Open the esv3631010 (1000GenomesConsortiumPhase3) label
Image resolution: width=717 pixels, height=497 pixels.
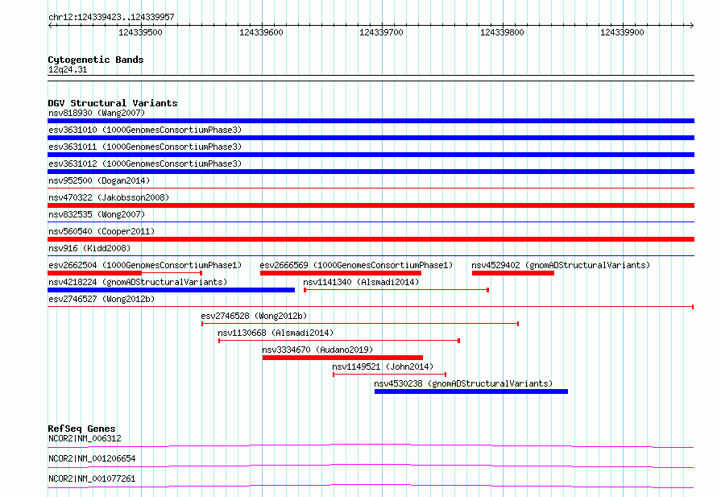pos(145,130)
